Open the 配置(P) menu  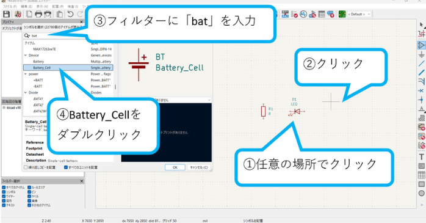coord(58,6)
